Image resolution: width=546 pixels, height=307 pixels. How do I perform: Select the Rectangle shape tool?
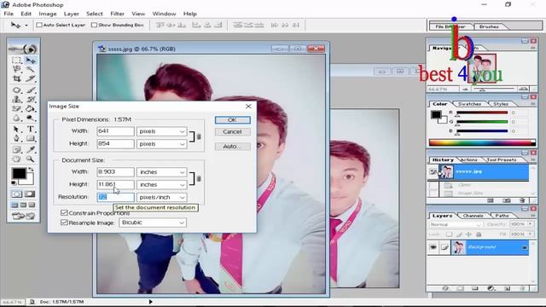point(31,138)
